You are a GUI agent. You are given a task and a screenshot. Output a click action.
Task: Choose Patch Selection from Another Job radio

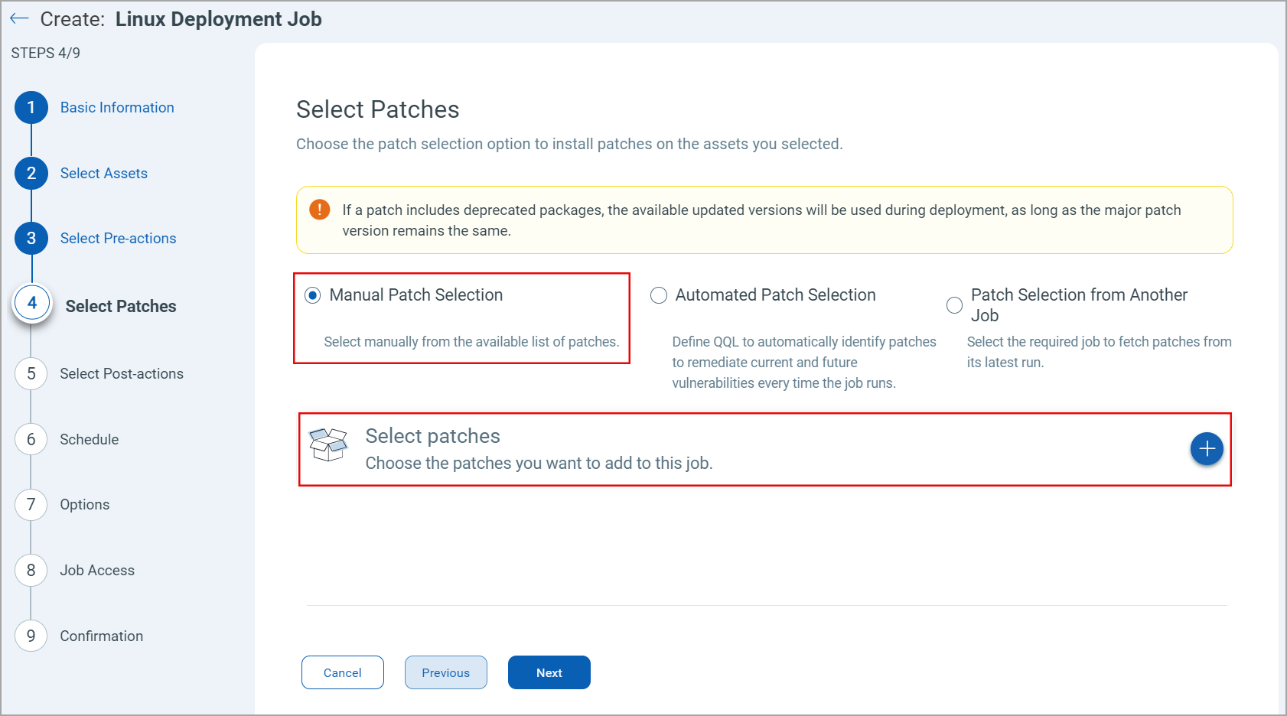954,305
